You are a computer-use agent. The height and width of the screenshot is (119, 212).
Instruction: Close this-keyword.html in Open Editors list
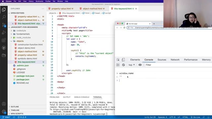13,23
